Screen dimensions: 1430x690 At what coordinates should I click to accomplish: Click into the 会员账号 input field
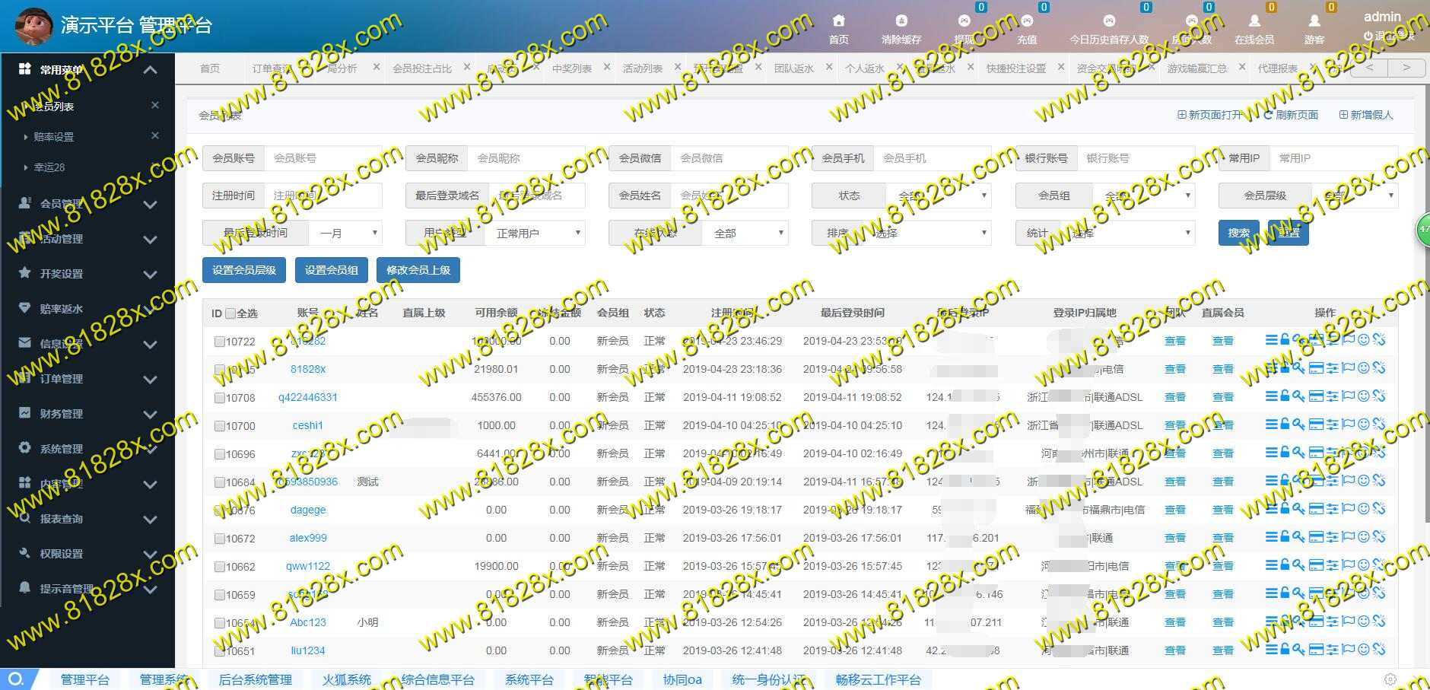click(x=323, y=158)
